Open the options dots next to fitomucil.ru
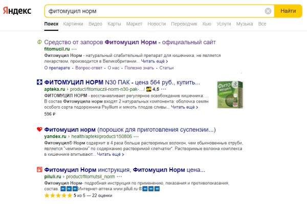307x204 pixels. coord(74,49)
